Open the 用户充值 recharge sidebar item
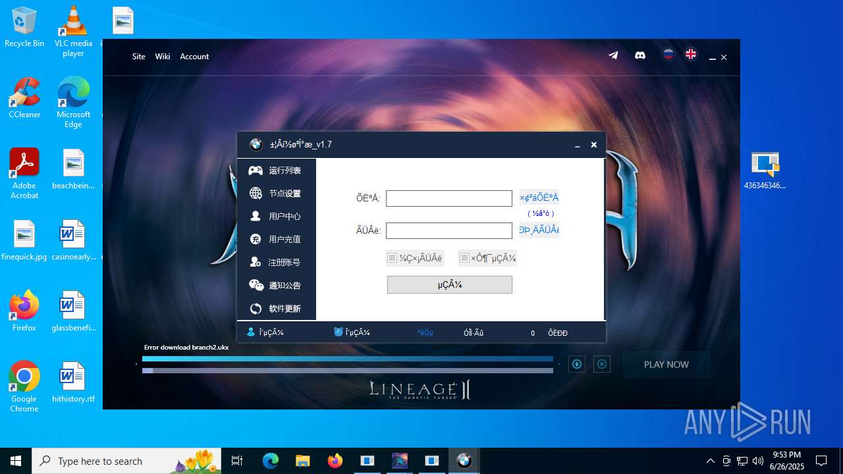Screen dimensions: 843x474 pyautogui.click(x=277, y=240)
